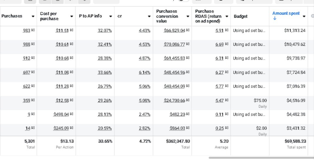Click the footnote icon beside $66,829.04
The image size is (314, 160).
[x=188, y=30]
